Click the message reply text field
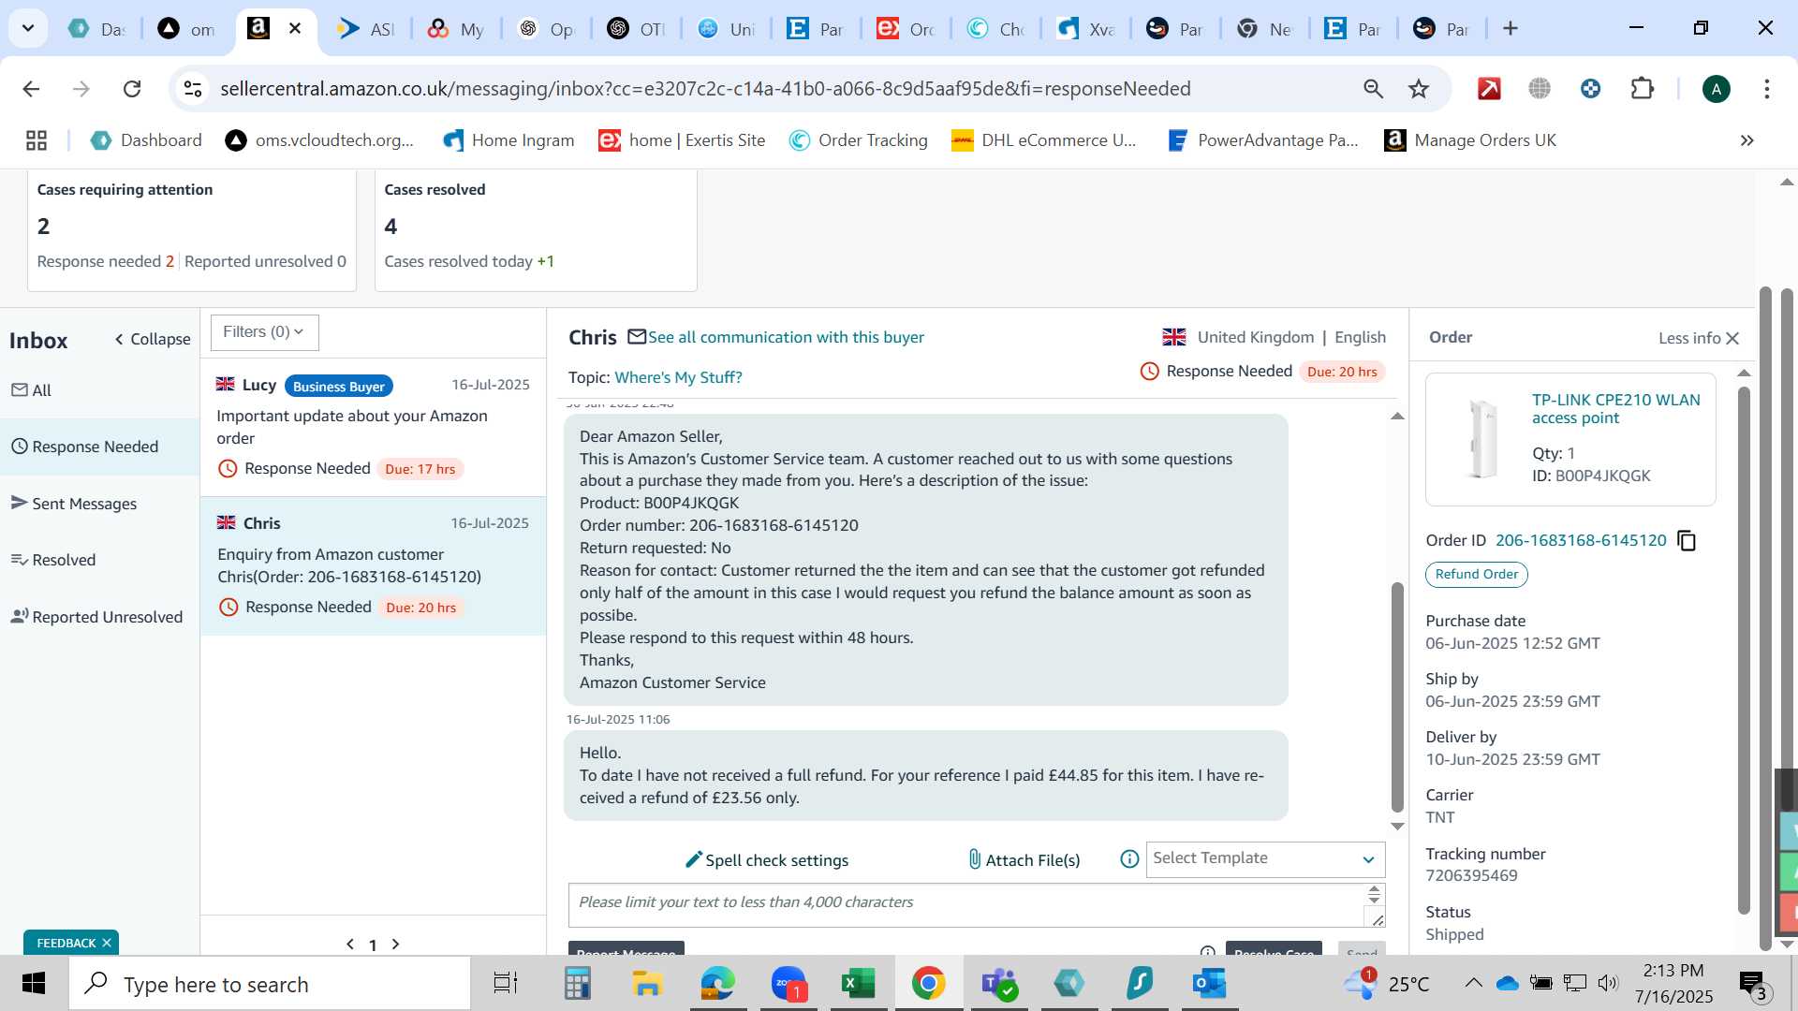The height and width of the screenshot is (1011, 1798). pos(966,904)
